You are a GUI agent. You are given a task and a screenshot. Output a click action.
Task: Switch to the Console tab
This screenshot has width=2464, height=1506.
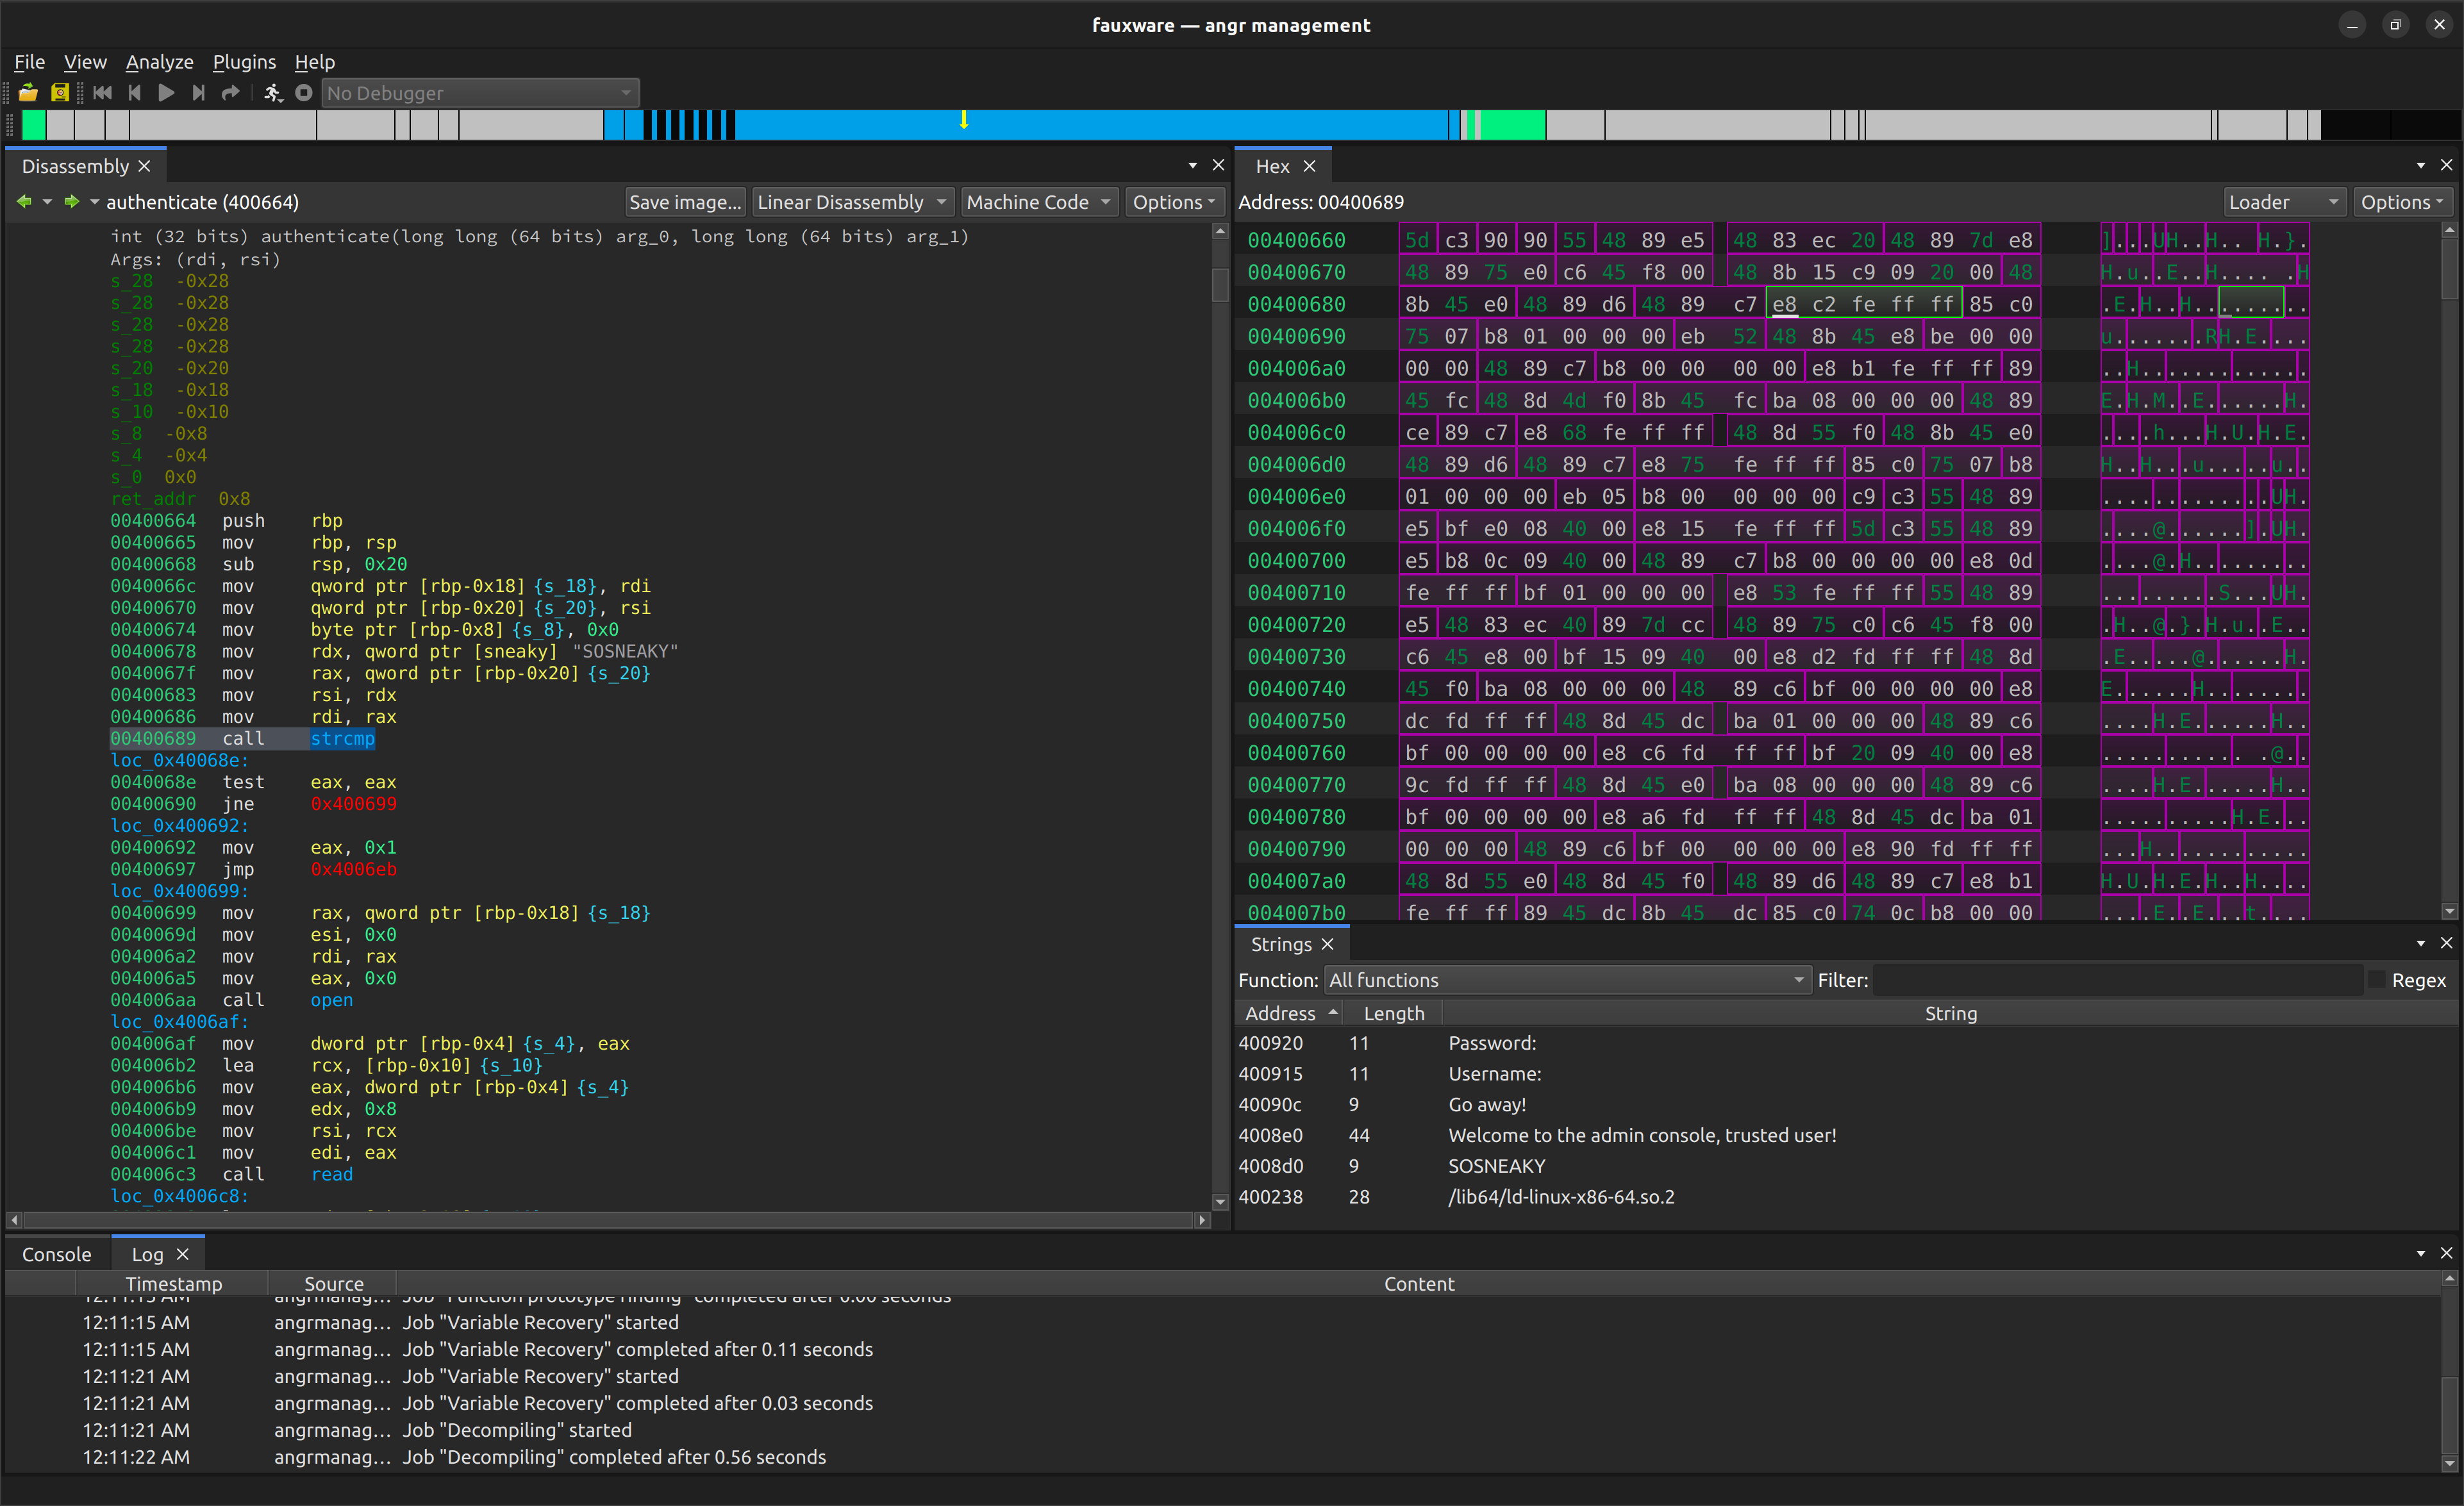point(56,1253)
